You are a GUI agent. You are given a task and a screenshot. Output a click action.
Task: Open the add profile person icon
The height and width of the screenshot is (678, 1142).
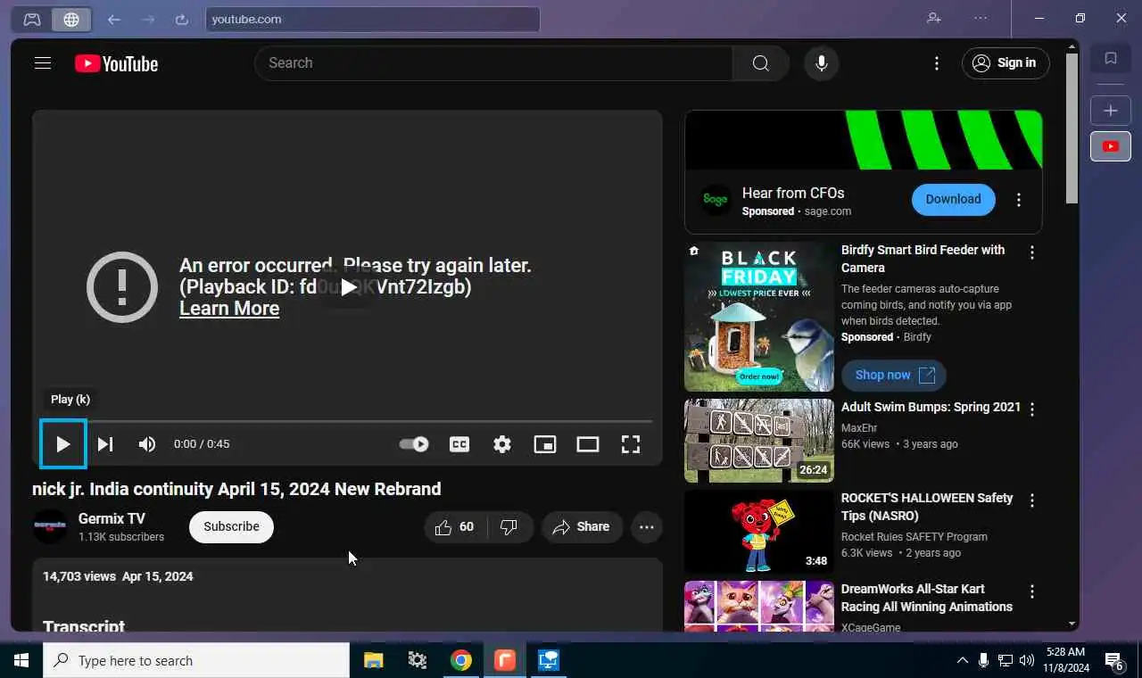pyautogui.click(x=934, y=18)
